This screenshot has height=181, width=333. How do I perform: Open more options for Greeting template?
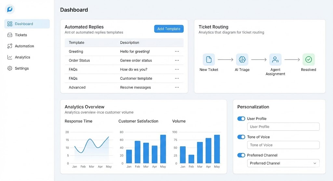177,51
